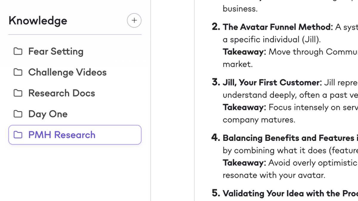
Task: Click 'Balancing Benefits and Features' heading
Action: point(288,138)
